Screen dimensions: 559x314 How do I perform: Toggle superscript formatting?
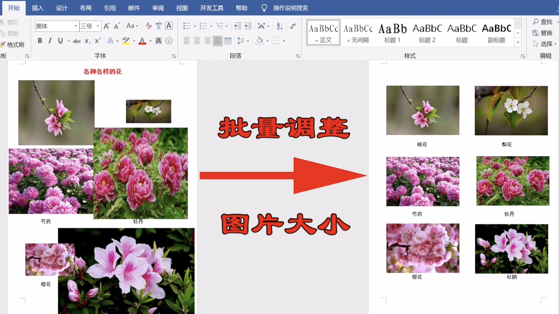(x=98, y=41)
